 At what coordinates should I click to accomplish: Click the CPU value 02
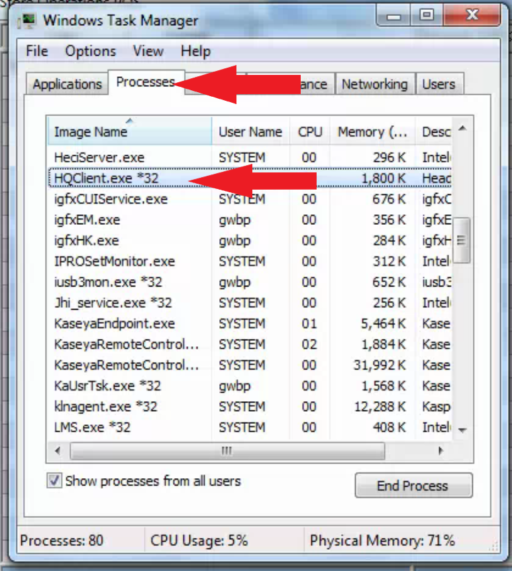click(x=309, y=344)
